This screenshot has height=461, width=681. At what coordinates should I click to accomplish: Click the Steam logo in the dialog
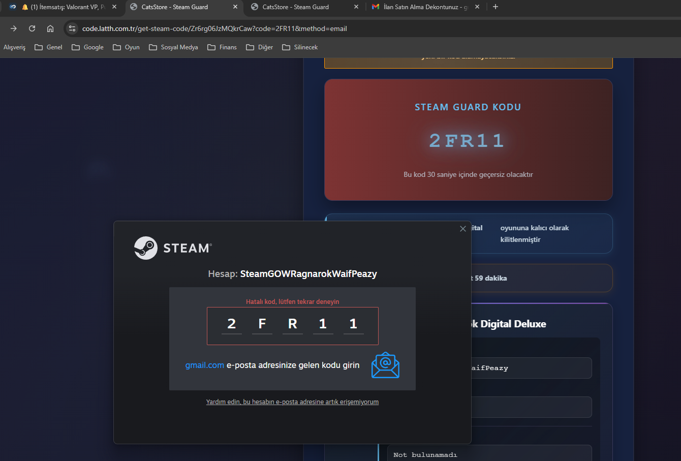pos(173,248)
